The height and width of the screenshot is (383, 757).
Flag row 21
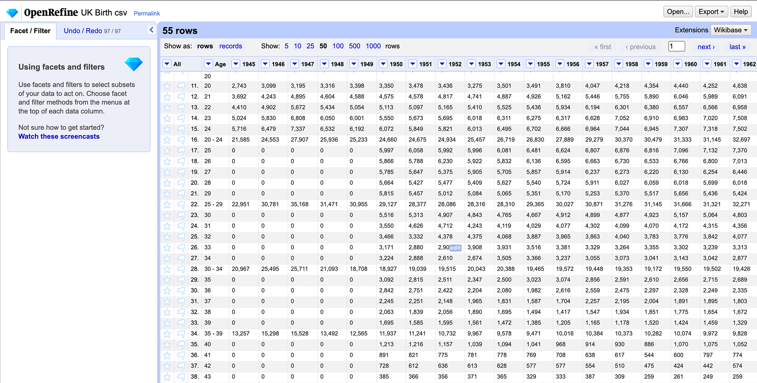pos(181,193)
